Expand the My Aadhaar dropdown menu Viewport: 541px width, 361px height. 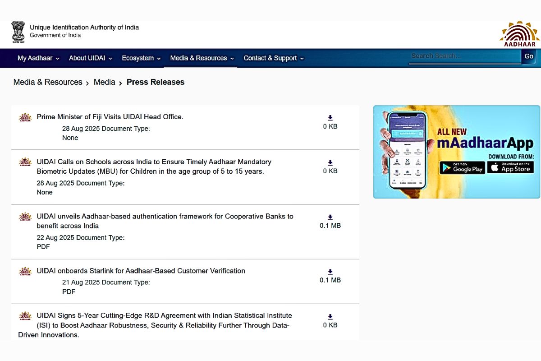38,58
